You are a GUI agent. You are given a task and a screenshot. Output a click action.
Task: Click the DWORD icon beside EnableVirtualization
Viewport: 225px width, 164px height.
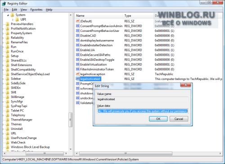coord(78,64)
